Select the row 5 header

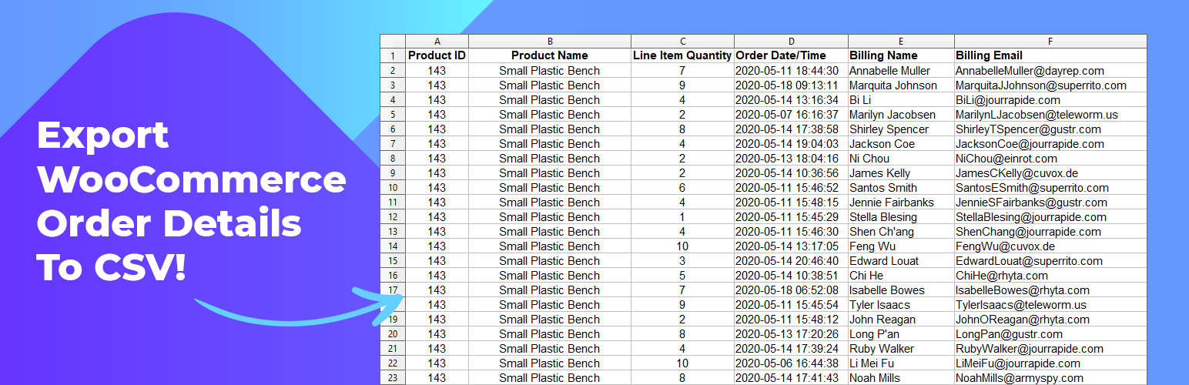pos(393,115)
